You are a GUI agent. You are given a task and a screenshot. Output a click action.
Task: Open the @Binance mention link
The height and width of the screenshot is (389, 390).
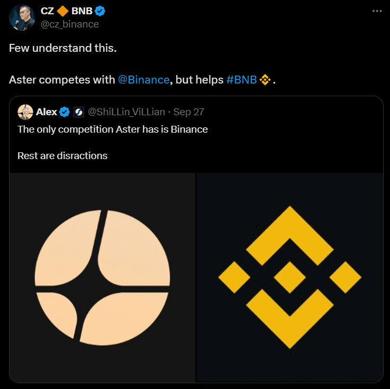click(143, 80)
